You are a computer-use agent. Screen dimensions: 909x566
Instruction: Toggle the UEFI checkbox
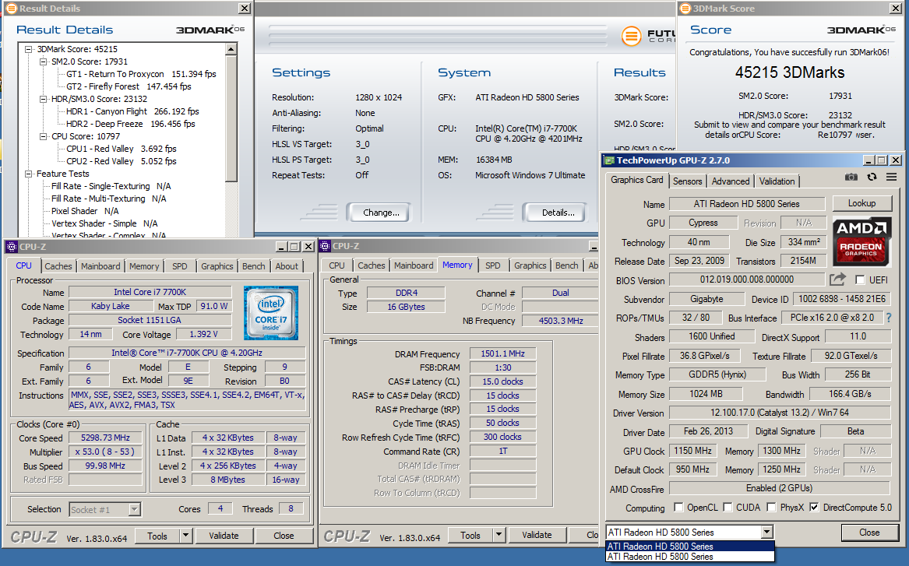(860, 280)
